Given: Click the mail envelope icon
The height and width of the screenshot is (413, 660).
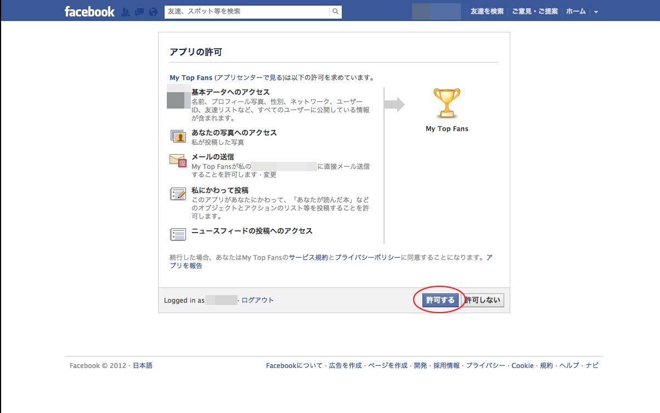Looking at the screenshot, I should [178, 160].
